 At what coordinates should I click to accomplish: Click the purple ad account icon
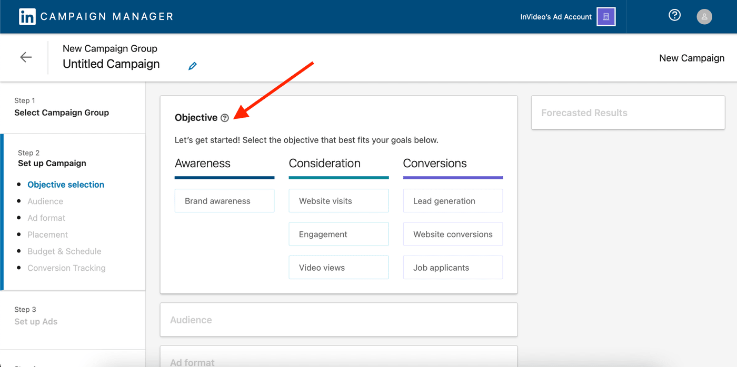(x=606, y=16)
